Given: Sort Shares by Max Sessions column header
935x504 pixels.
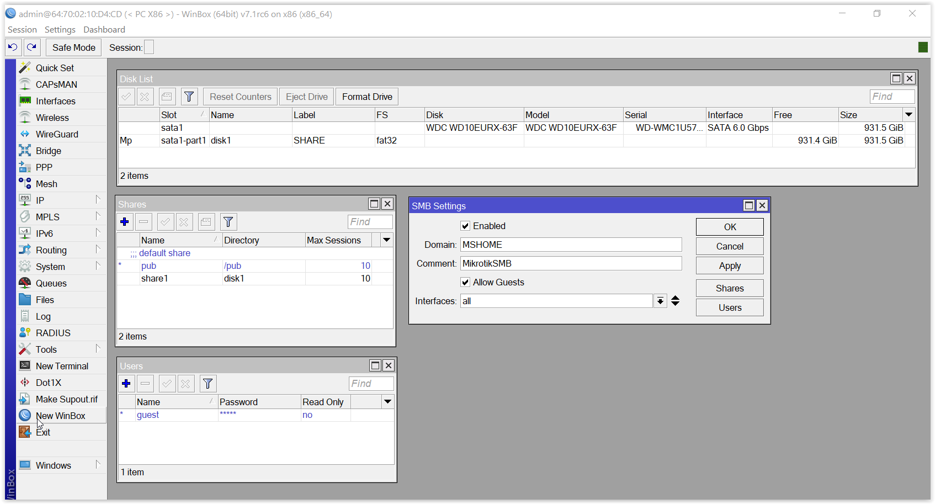Looking at the screenshot, I should coord(338,240).
